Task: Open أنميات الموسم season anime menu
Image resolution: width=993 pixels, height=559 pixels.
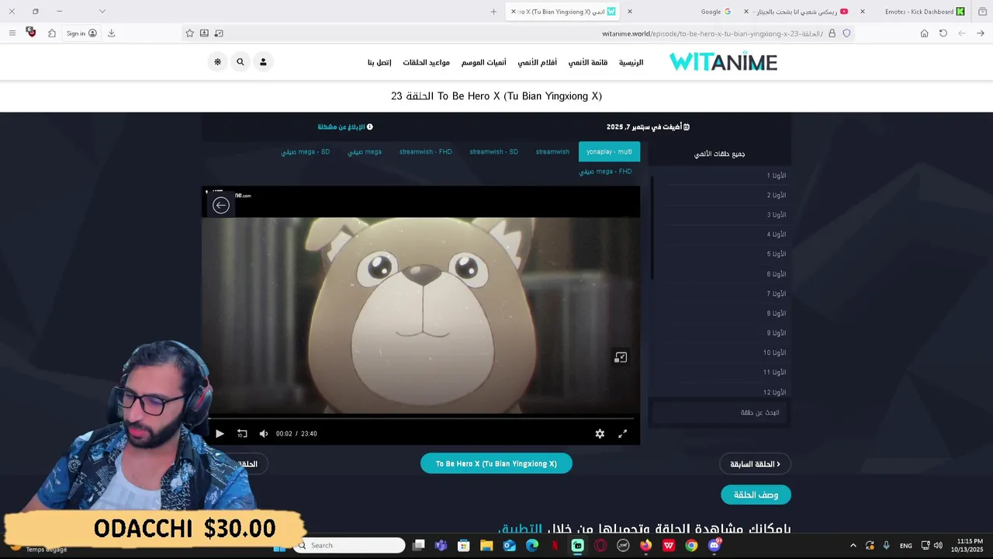Action: pos(483,62)
